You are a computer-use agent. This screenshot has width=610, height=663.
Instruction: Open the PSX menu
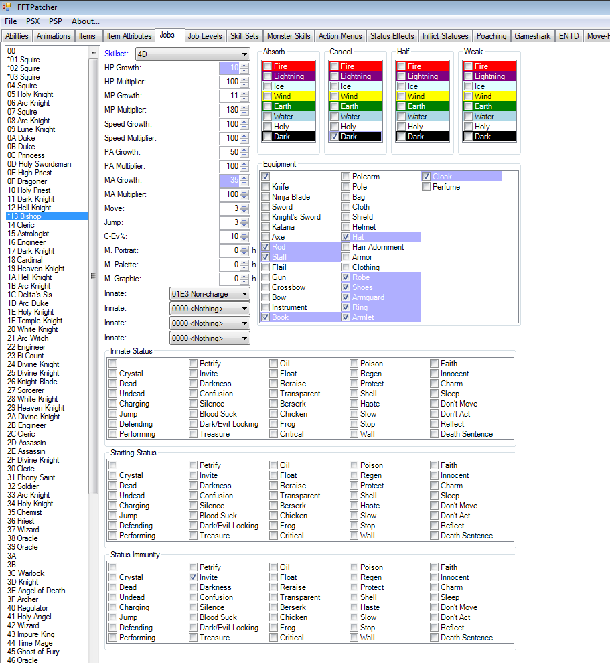tap(33, 21)
